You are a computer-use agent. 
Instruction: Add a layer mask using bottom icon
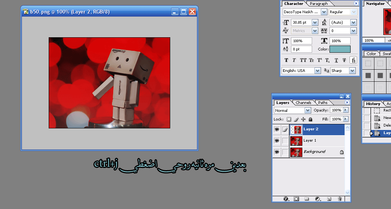click(x=296, y=198)
